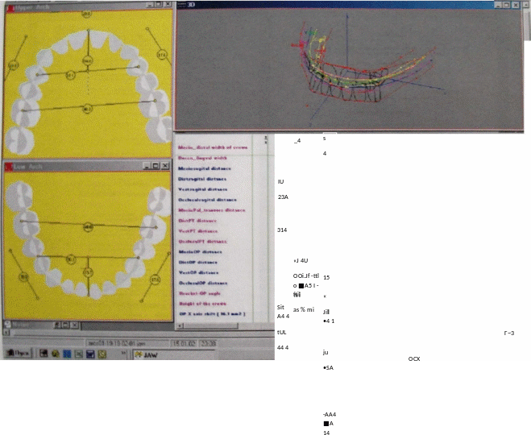The width and height of the screenshot is (531, 435).
Task: Select 'Mesio_distal width of crown' in list
Action: 214,147
